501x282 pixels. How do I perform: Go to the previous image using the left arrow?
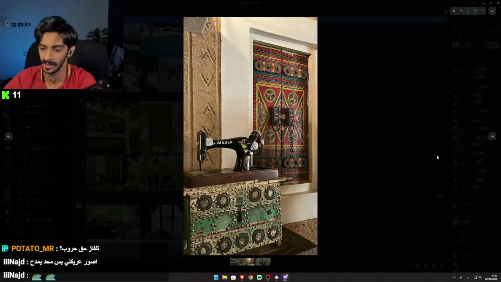pyautogui.click(x=9, y=136)
